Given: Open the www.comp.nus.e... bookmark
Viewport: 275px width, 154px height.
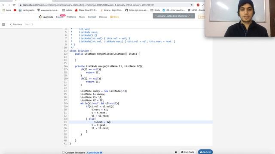Looking at the screenshot, I should coord(48,10).
